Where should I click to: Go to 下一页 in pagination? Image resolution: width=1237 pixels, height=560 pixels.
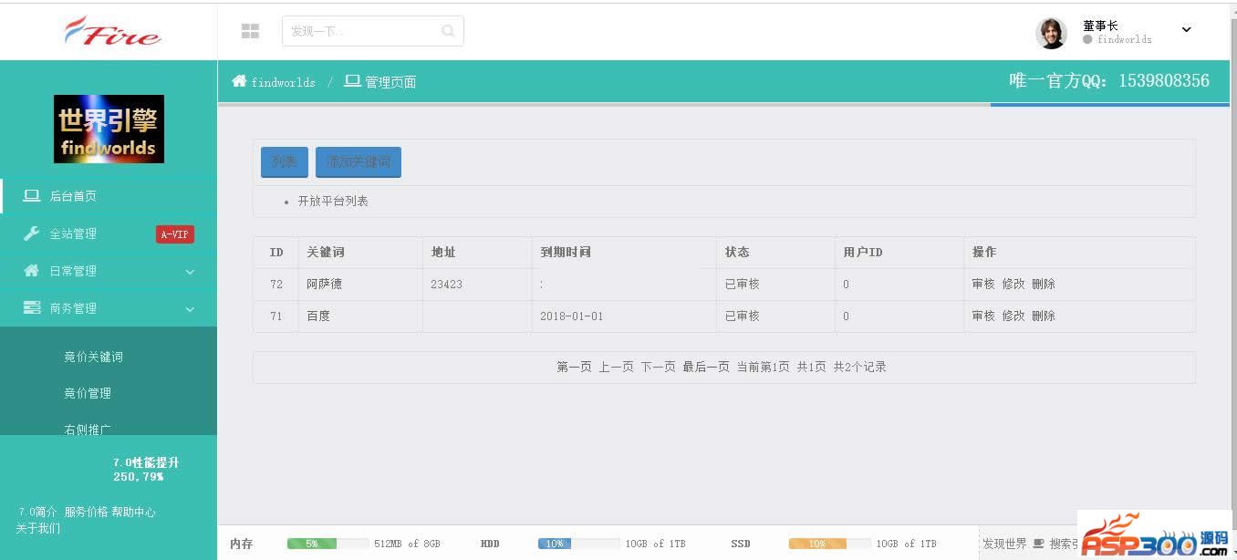coord(658,367)
